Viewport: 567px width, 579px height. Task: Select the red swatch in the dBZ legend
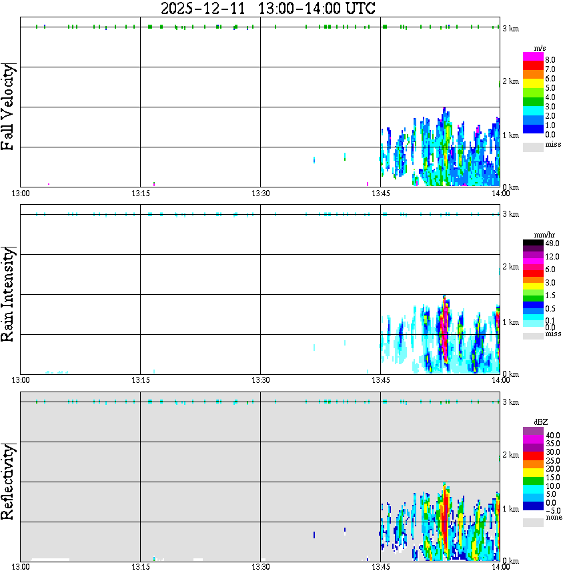tap(533, 456)
